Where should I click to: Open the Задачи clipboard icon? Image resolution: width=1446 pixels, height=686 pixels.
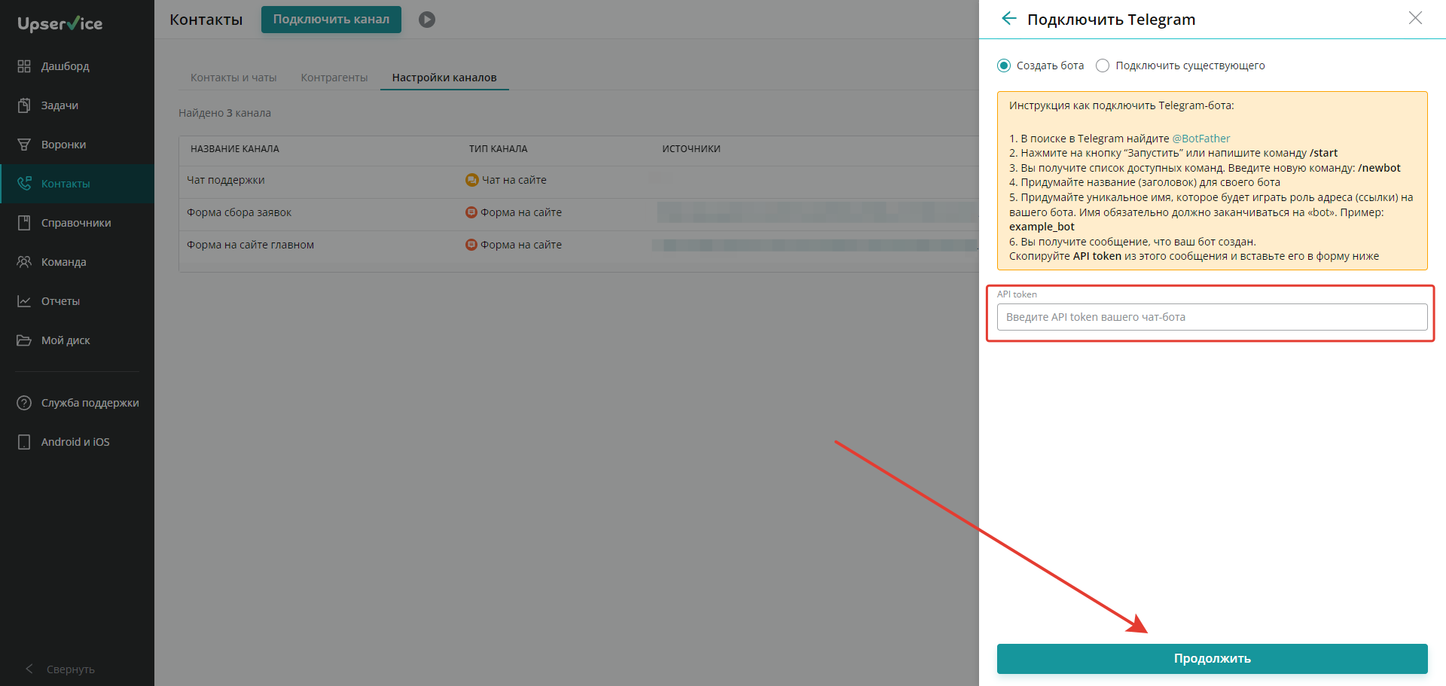[x=24, y=105]
